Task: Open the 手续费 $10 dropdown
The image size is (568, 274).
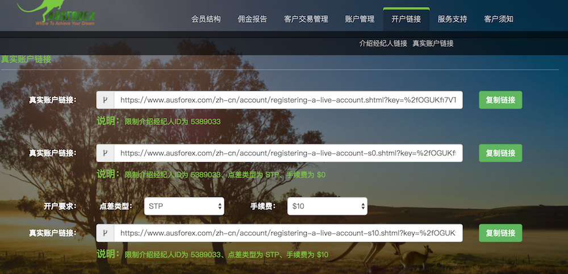Action: [327, 206]
